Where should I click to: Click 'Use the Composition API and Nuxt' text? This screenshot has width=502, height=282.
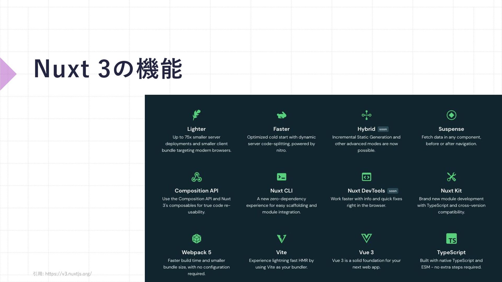coord(197,205)
